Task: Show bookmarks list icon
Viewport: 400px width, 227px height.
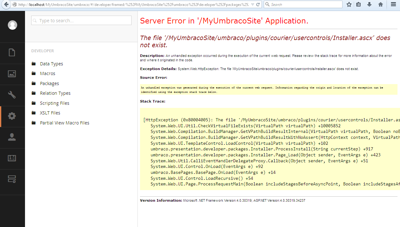Action: 358,5
